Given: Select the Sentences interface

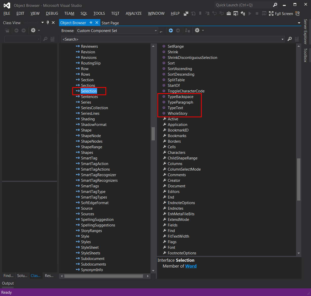Looking at the screenshot, I should (x=89, y=97).
